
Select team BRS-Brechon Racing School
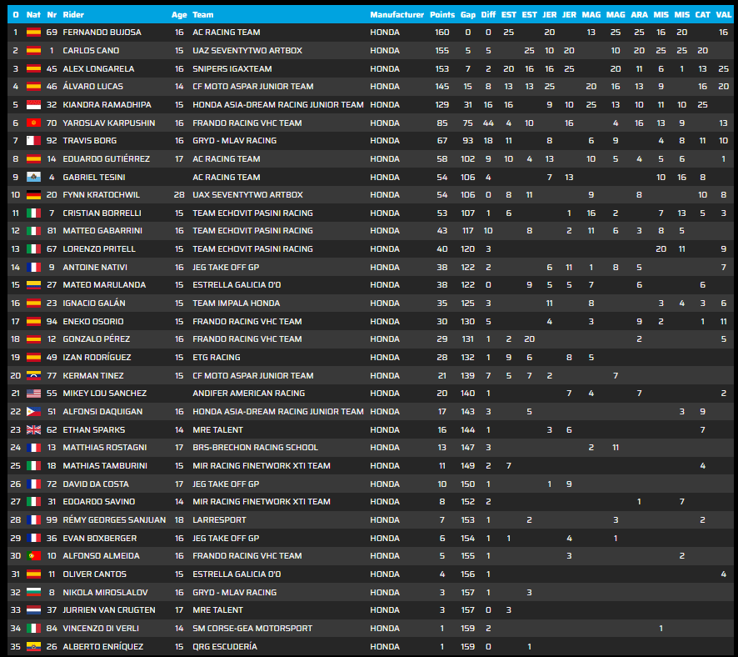click(x=255, y=448)
